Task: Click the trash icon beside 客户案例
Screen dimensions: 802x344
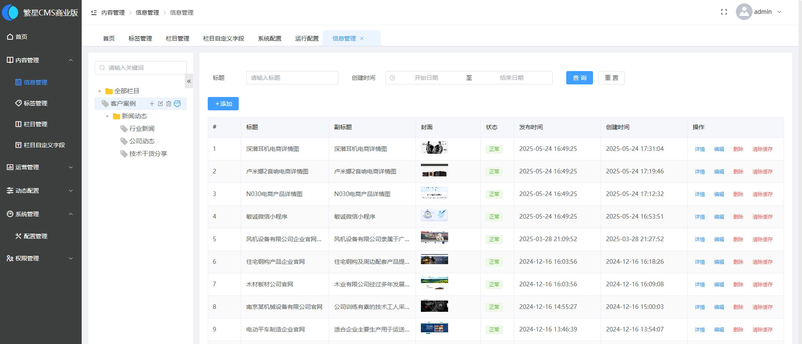Action: coord(169,104)
